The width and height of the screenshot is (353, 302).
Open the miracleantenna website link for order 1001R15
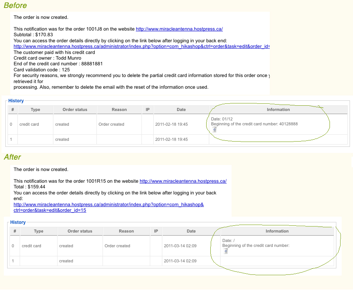click(x=183, y=181)
